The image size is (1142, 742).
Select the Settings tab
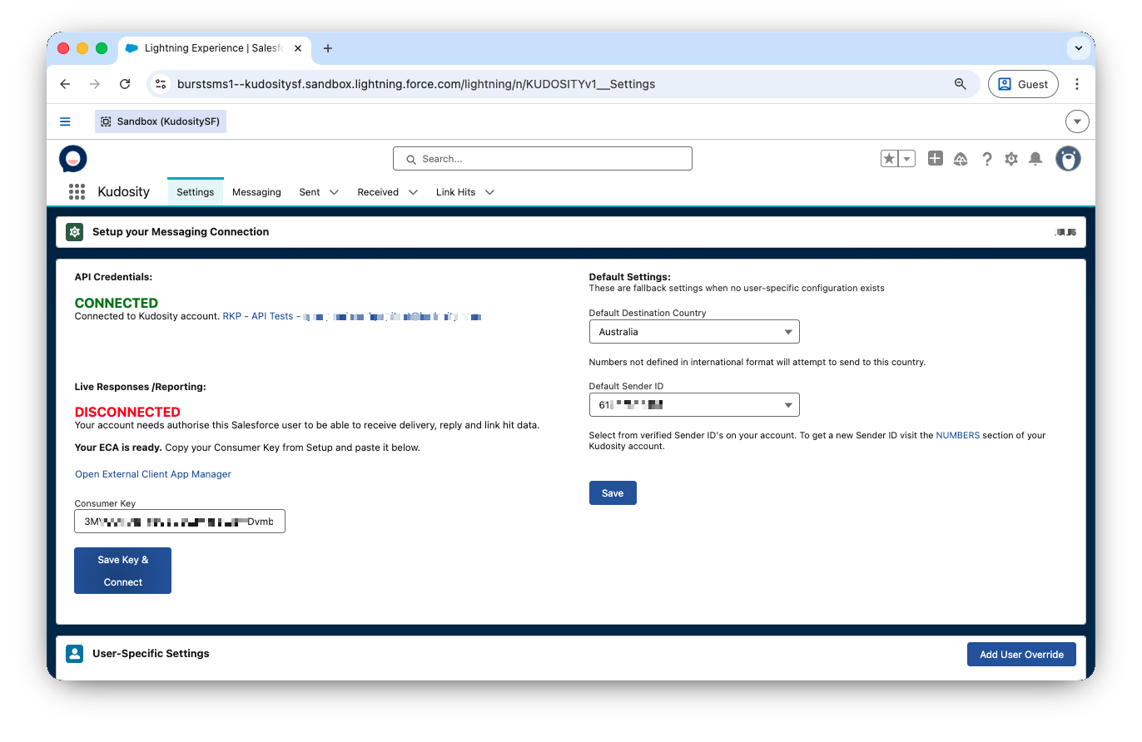coord(196,192)
